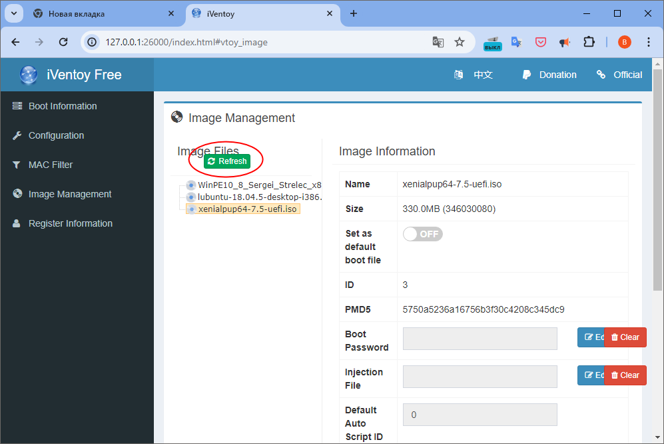Open Boot Information in the sidebar
Image resolution: width=664 pixels, height=444 pixels.
coord(62,106)
